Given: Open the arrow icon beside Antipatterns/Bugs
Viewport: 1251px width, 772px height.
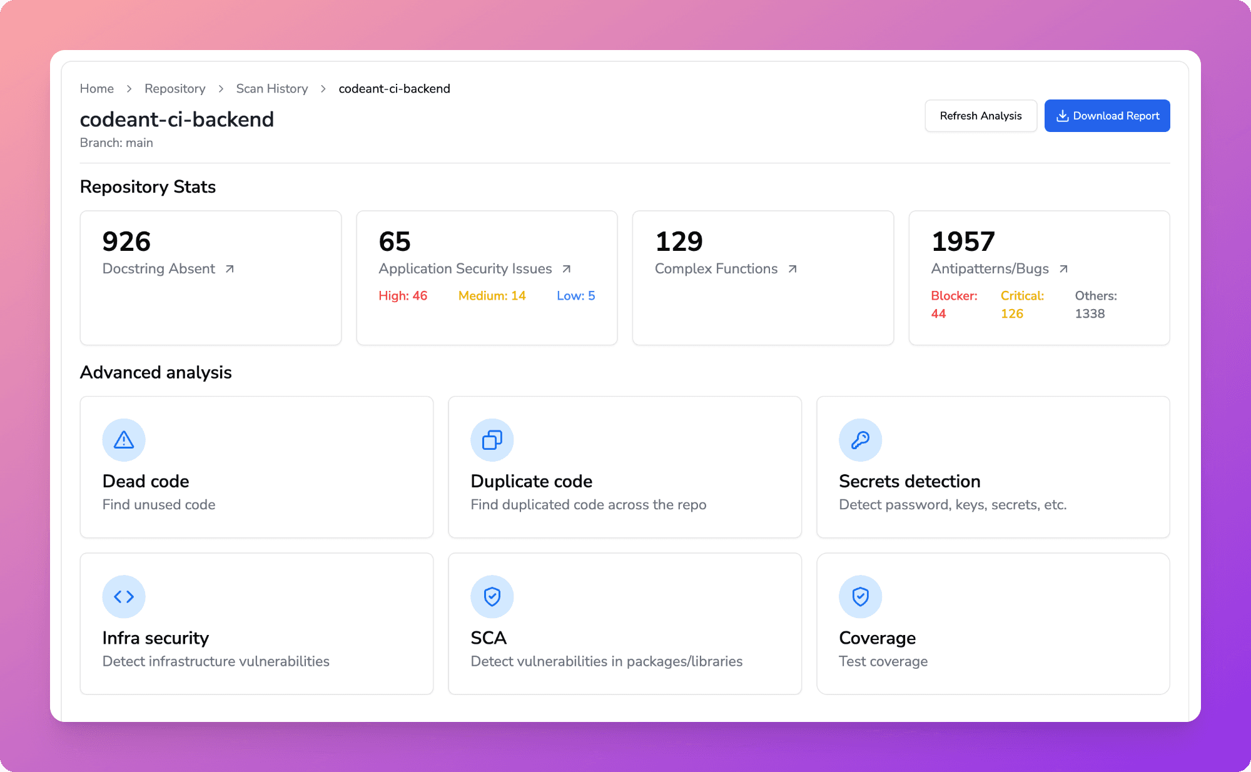Looking at the screenshot, I should click(1063, 269).
